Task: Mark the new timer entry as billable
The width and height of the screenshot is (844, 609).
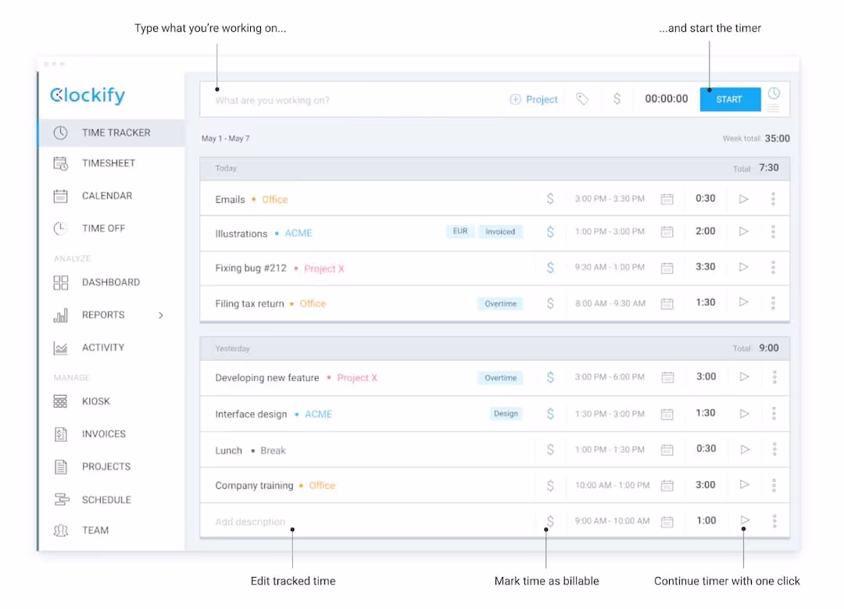Action: click(x=550, y=520)
